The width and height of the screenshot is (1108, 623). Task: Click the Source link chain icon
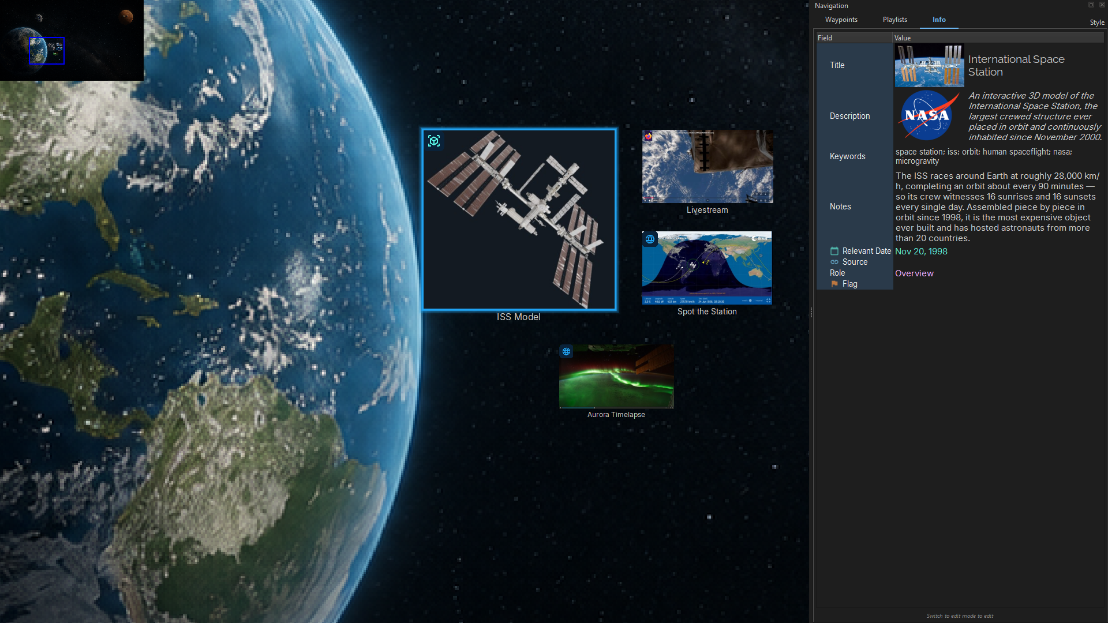[x=834, y=262]
